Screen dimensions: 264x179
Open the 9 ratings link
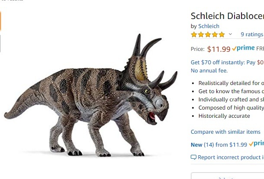coord(251,35)
